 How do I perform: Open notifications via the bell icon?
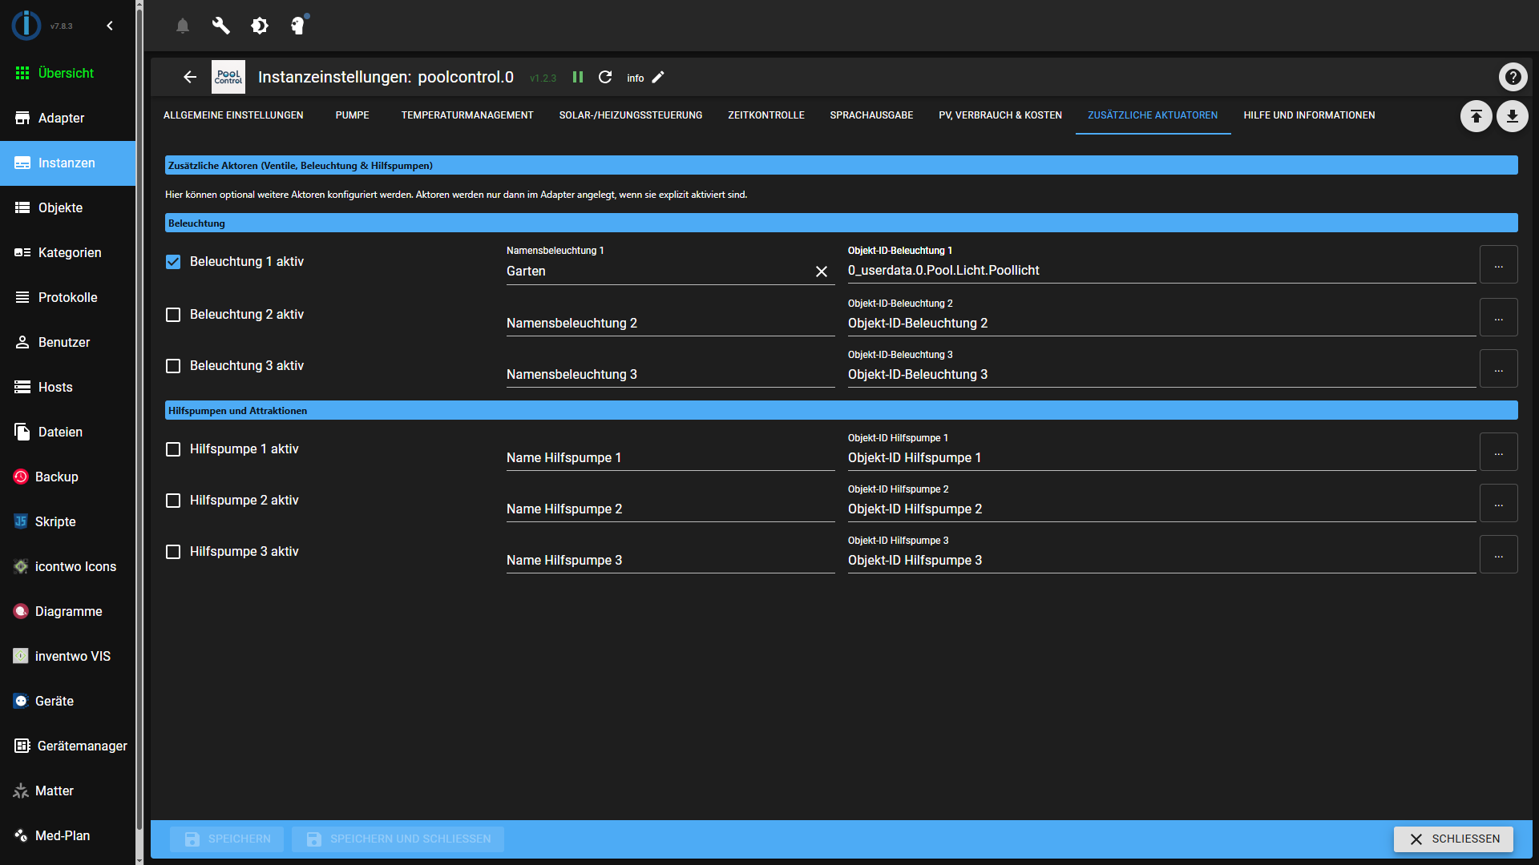click(x=182, y=25)
